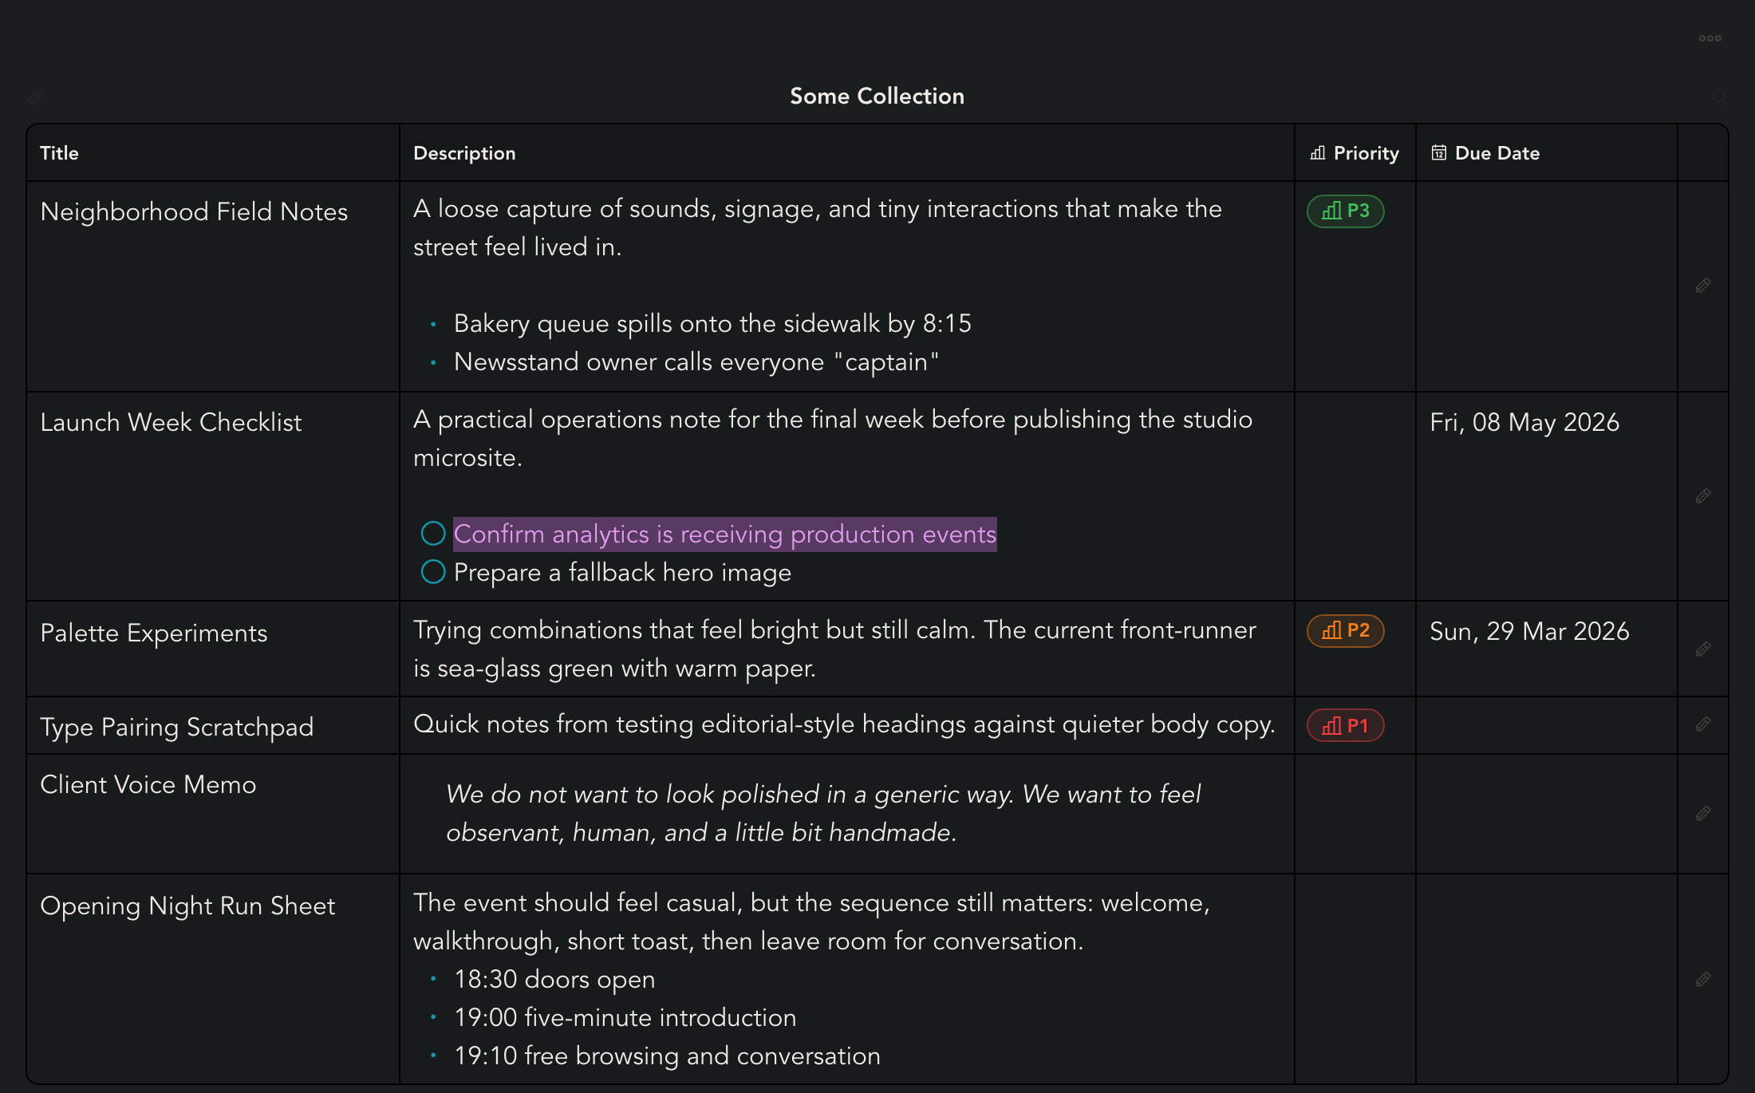The width and height of the screenshot is (1755, 1093).
Task: Click the paperclip icon on Client Voice Memo row
Action: [1704, 813]
